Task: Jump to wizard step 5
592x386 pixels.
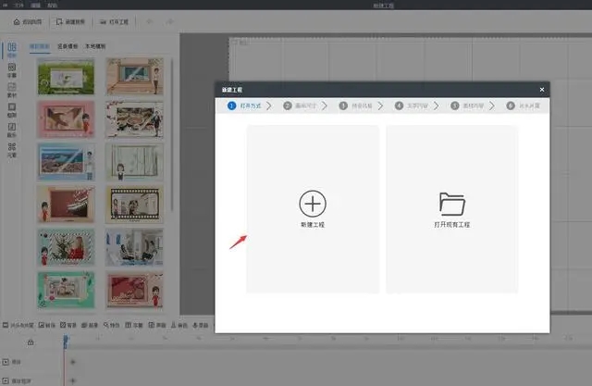Action: (x=467, y=106)
